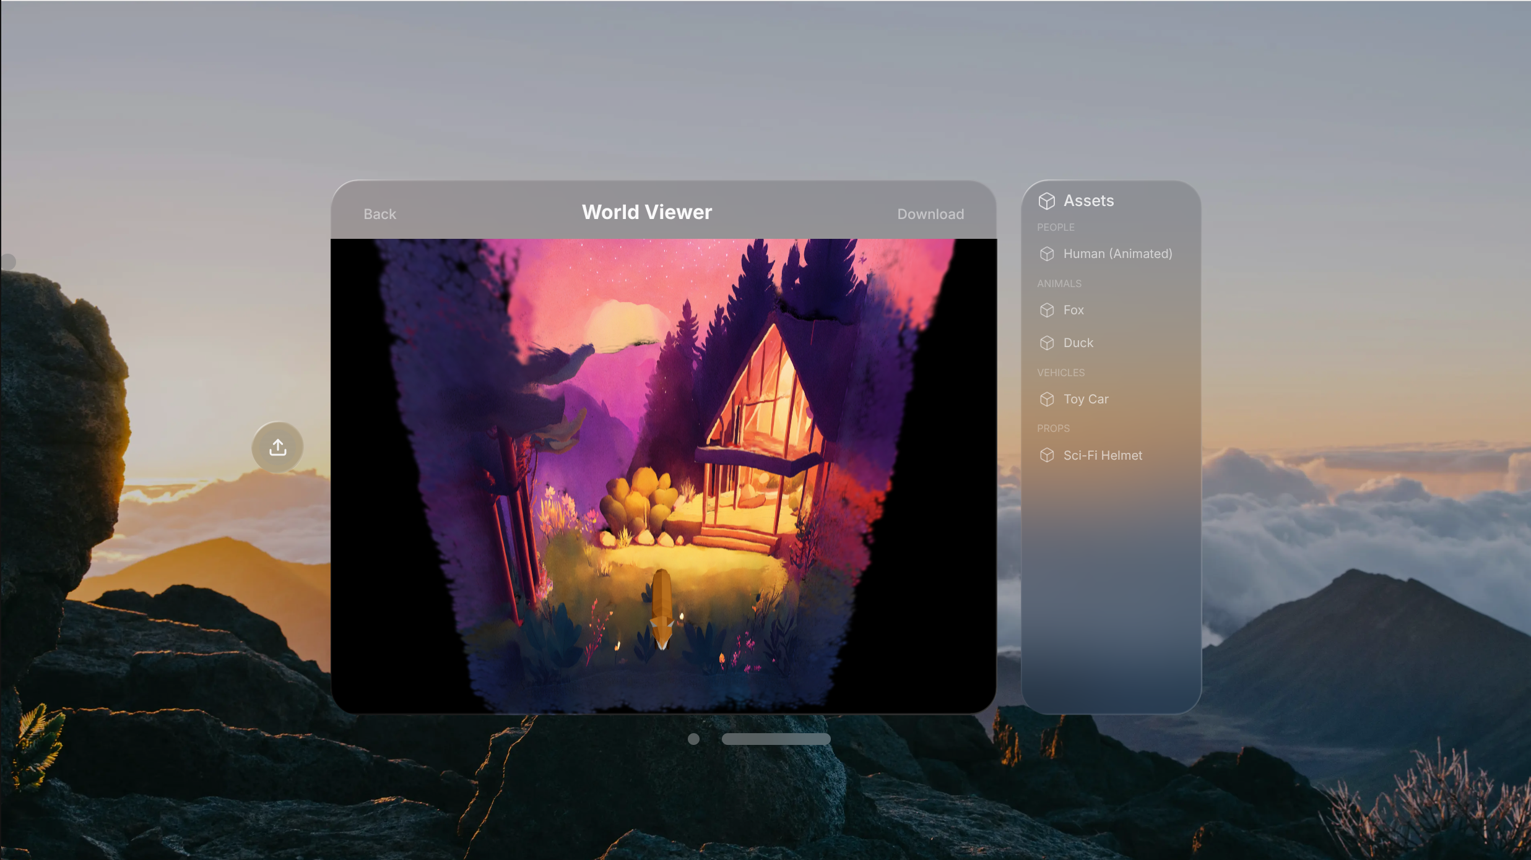
Task: Download the current world
Action: [930, 214]
